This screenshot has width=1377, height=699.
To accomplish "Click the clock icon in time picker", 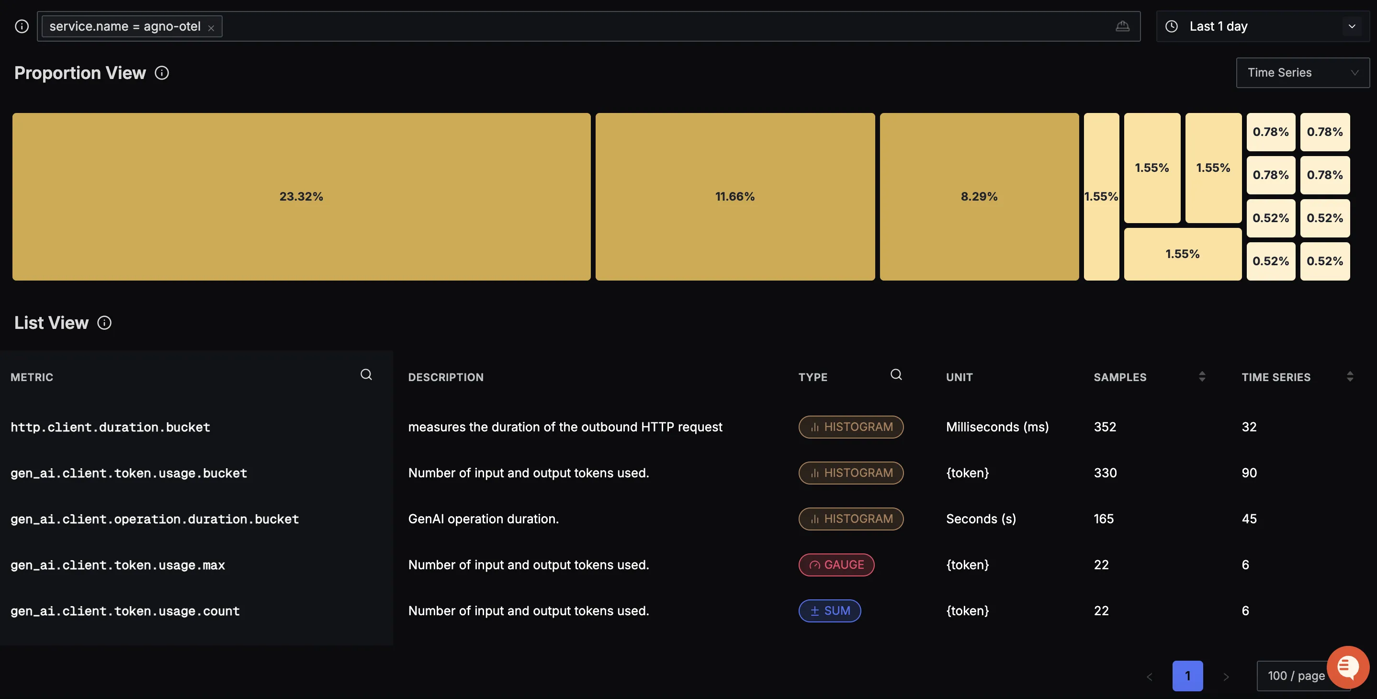I will 1171,26.
